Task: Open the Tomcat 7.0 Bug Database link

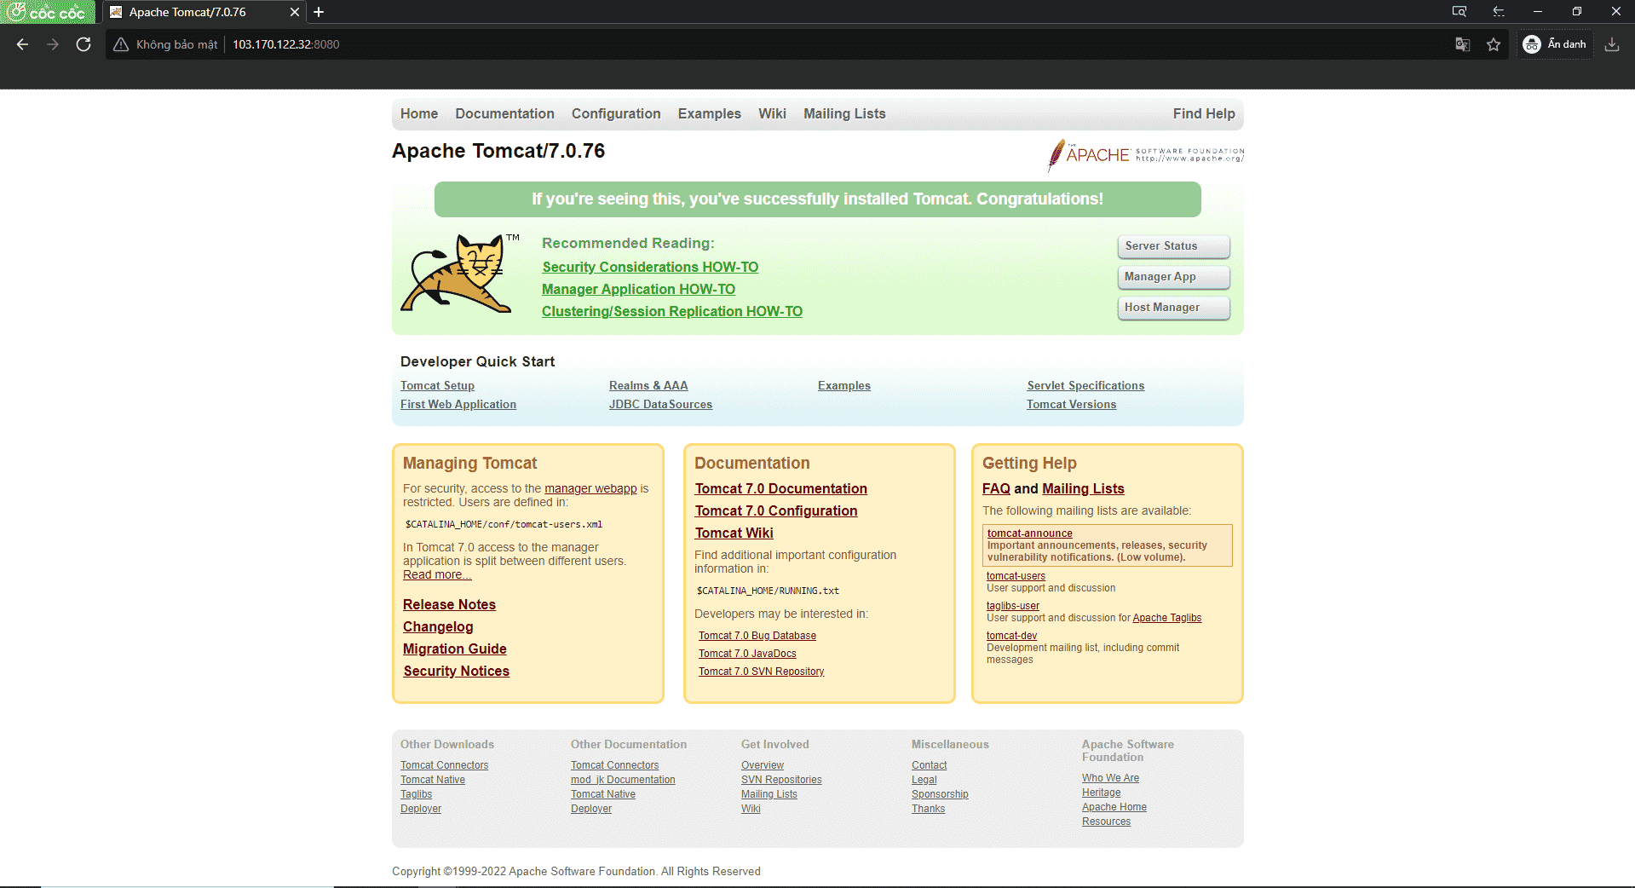Action: coord(757,635)
